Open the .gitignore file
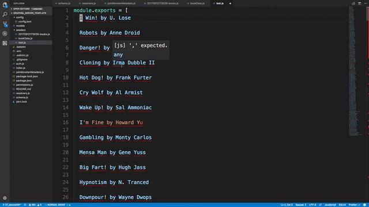This screenshot has height=207, width=369. pos(22,60)
